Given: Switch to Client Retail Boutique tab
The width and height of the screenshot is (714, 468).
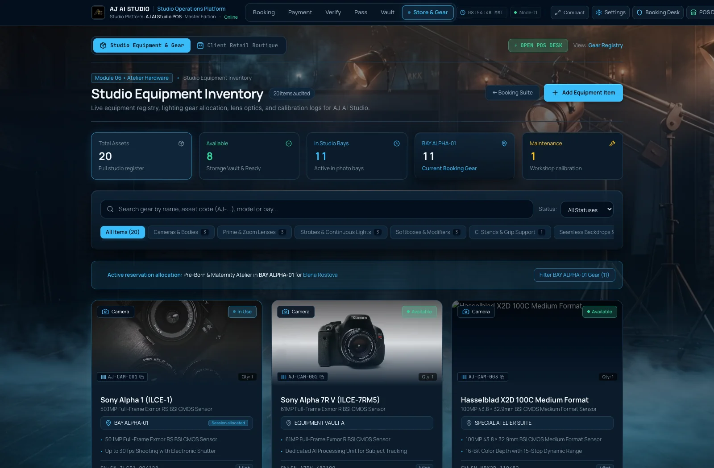Looking at the screenshot, I should pyautogui.click(x=237, y=45).
